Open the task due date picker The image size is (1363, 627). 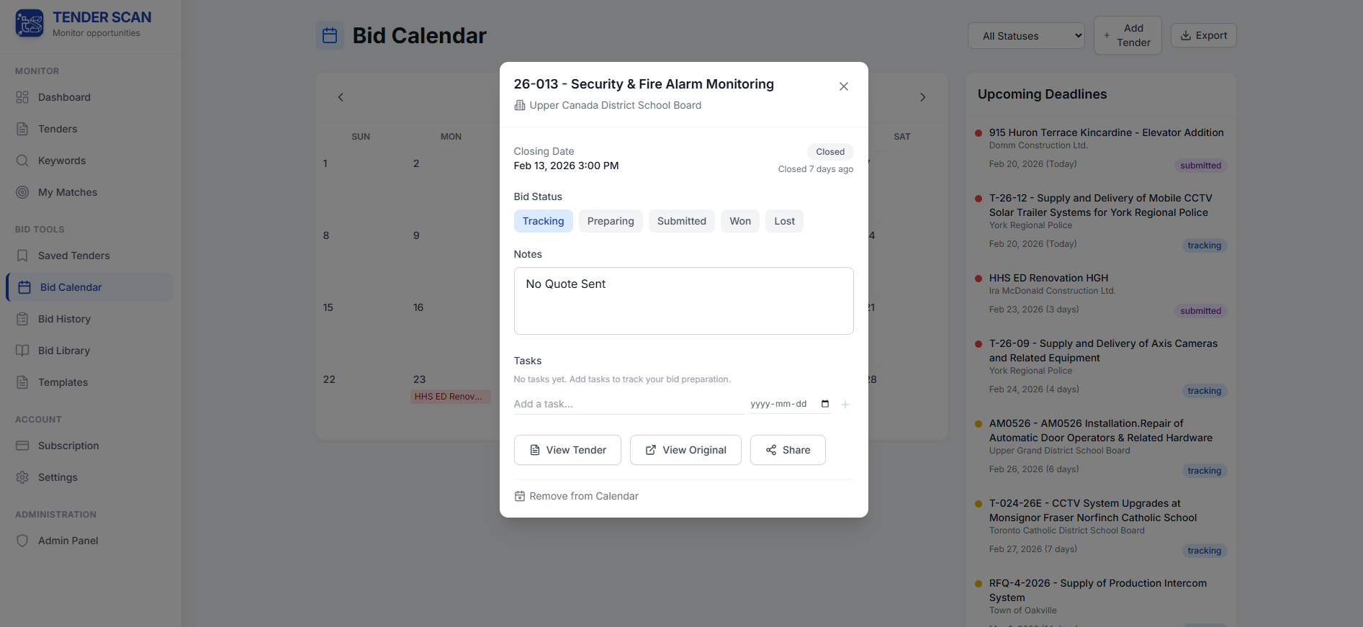click(825, 404)
